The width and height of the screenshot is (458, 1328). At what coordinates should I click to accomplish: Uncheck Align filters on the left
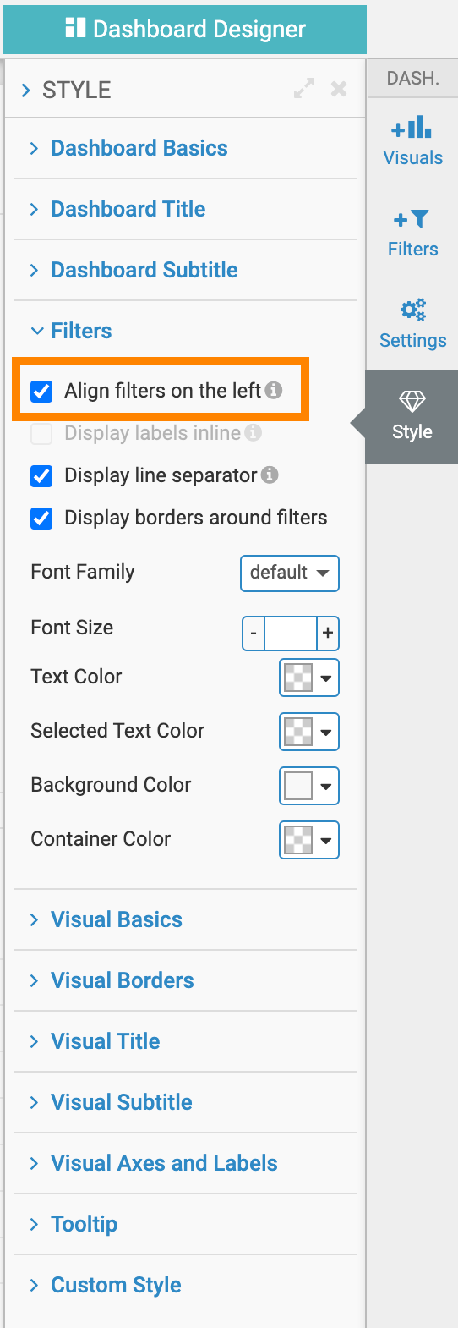point(41,391)
